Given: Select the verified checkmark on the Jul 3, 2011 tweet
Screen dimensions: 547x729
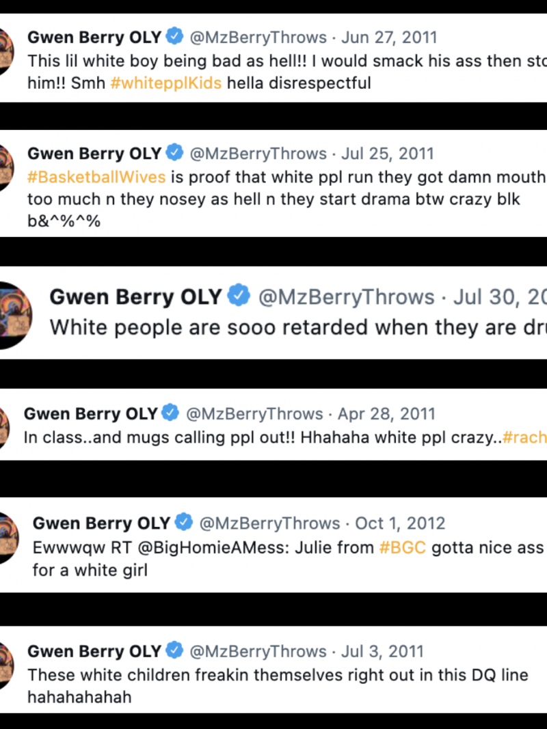Looking at the screenshot, I should click(x=175, y=651).
